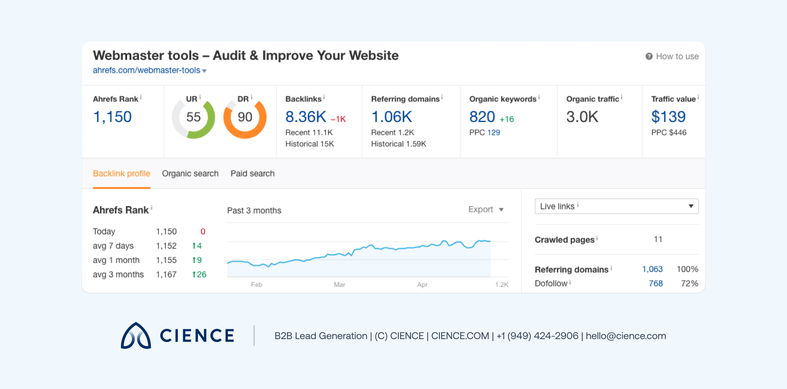This screenshot has height=389, width=787.
Task: Expand the ahrefs.com/webmaster-tools URL dropdown
Action: [x=204, y=71]
